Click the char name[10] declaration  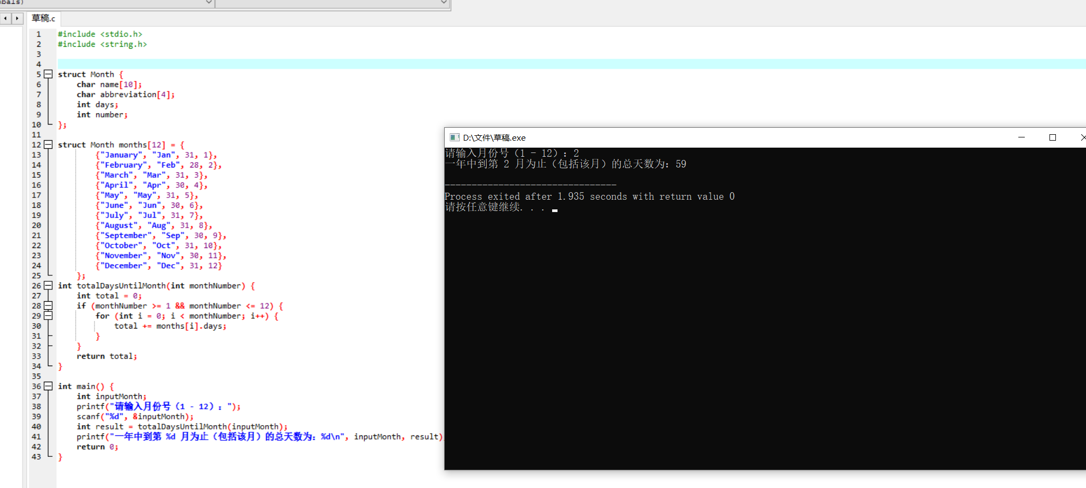tap(109, 84)
